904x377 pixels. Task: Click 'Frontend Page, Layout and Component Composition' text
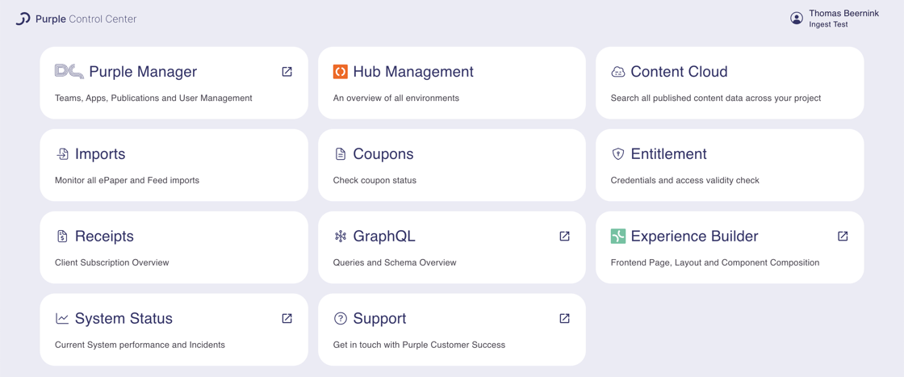(715, 263)
